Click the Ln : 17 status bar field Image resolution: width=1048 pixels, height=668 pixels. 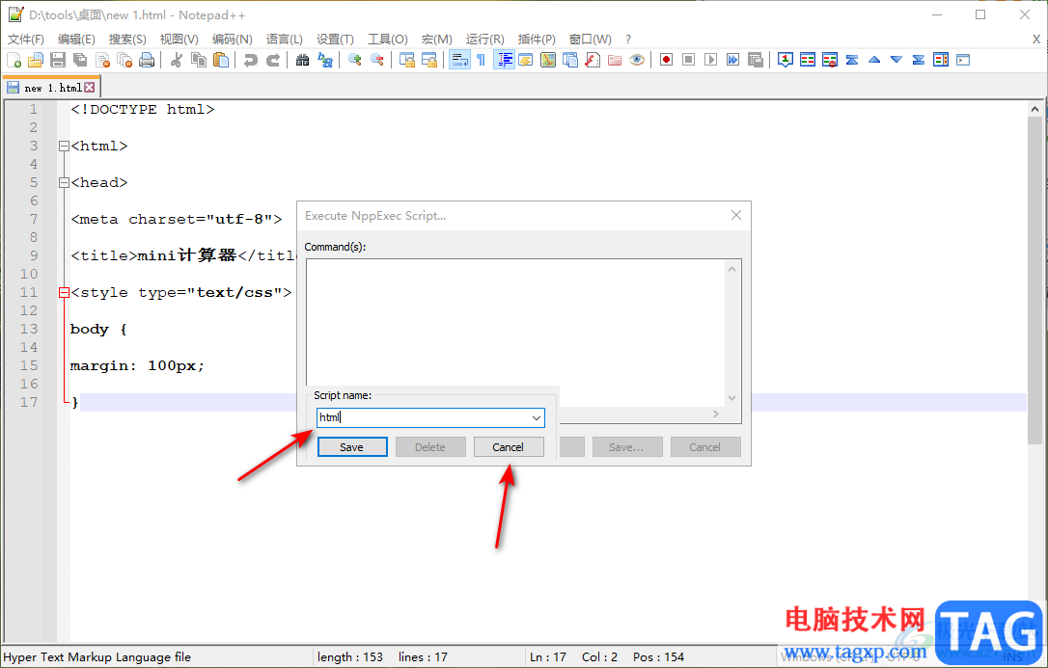548,657
